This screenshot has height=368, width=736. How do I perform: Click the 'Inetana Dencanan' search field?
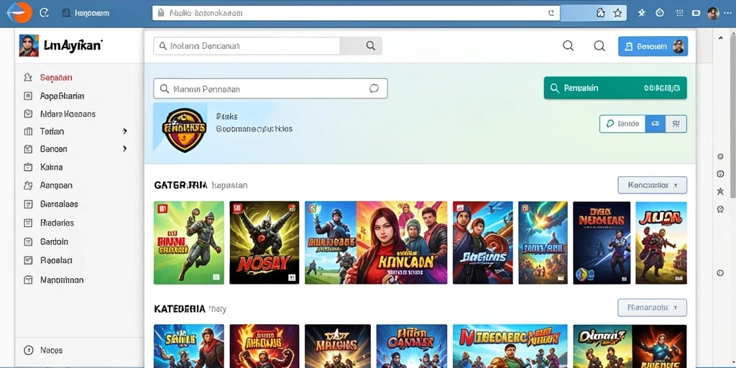coord(247,46)
